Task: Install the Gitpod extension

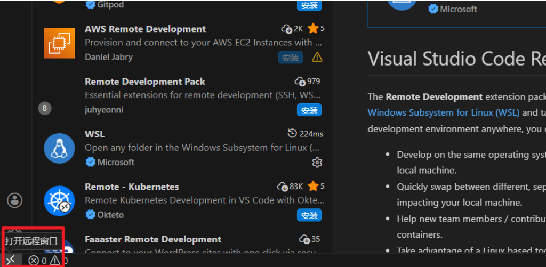Action: pos(309,5)
